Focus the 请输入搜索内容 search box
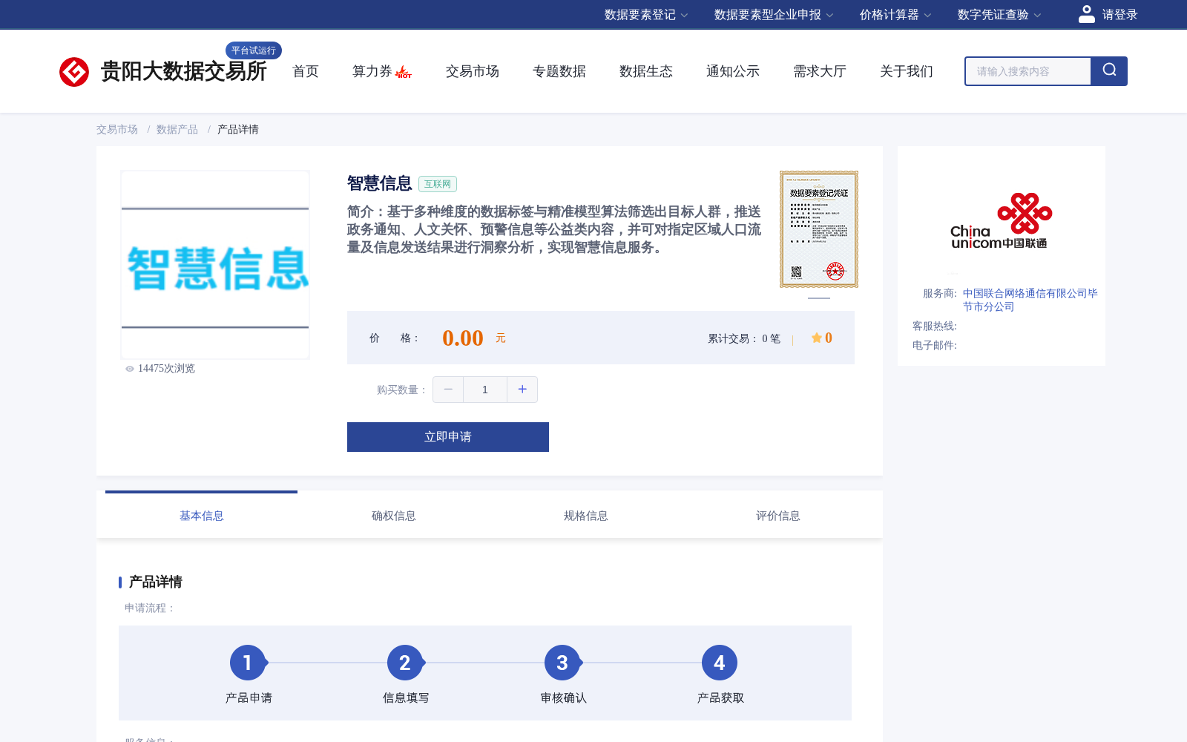This screenshot has width=1187, height=742. [x=1027, y=71]
